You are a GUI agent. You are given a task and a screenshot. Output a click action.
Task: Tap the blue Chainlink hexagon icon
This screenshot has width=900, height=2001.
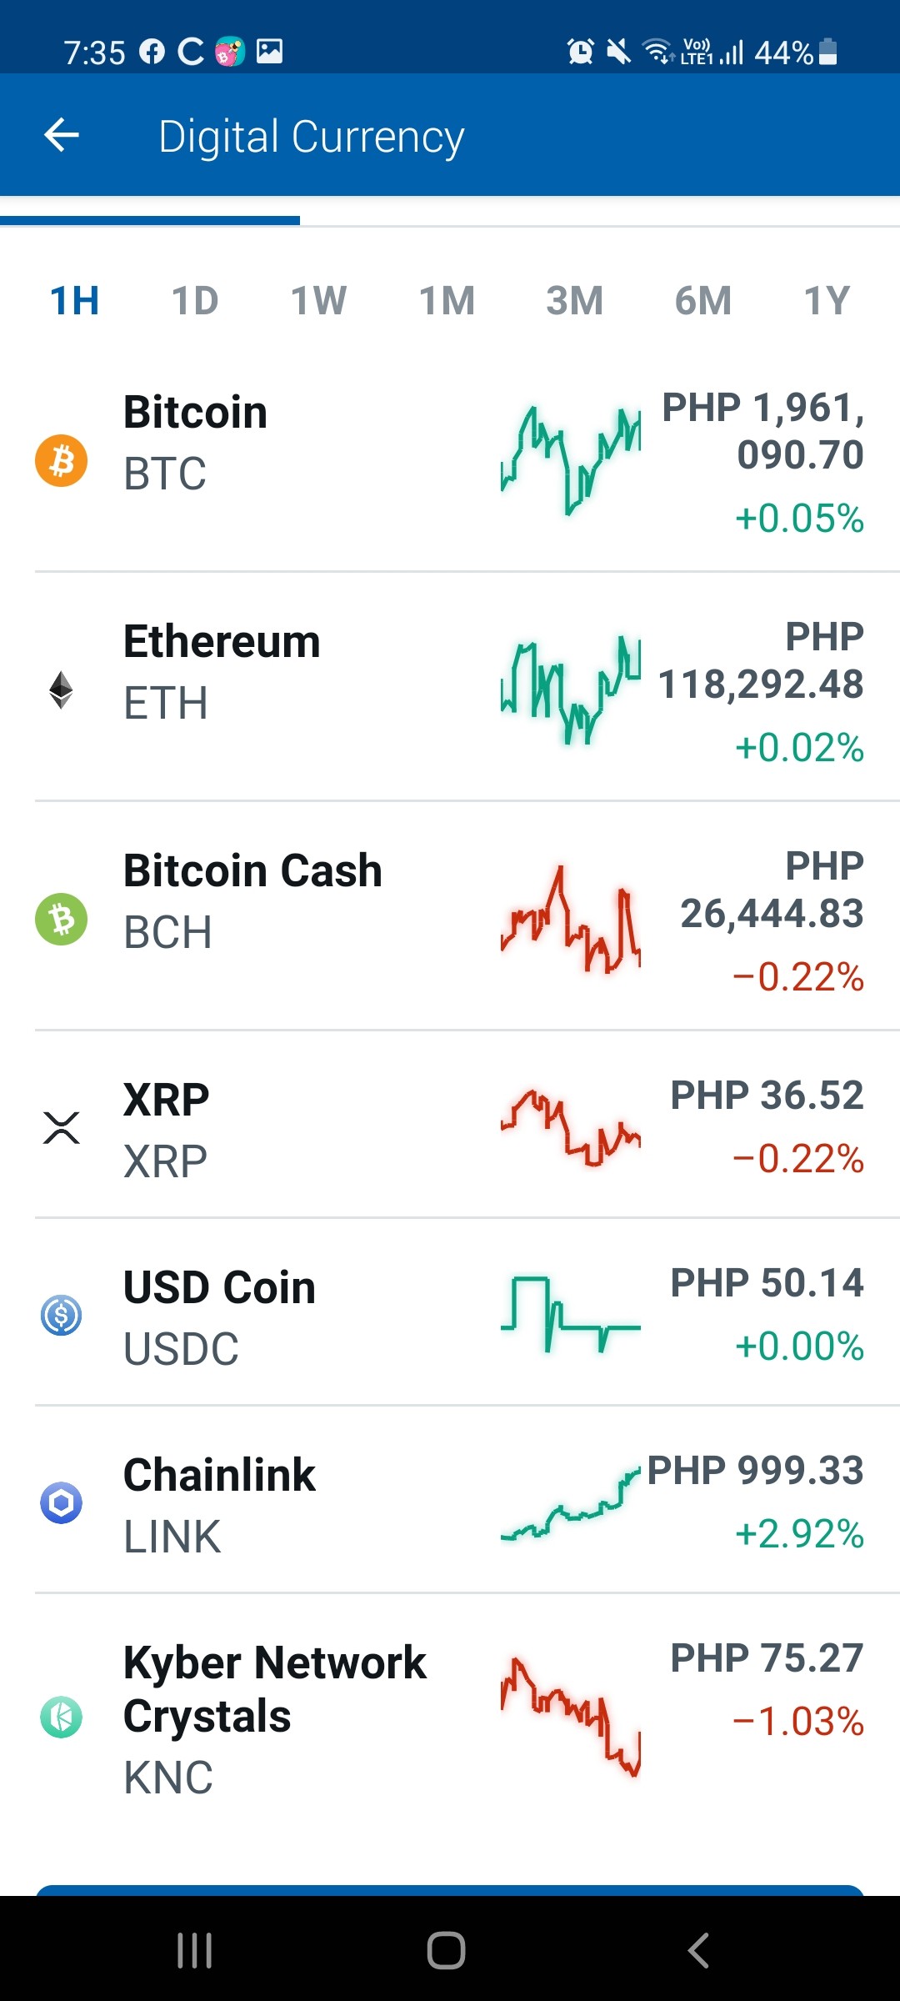pyautogui.click(x=61, y=1502)
